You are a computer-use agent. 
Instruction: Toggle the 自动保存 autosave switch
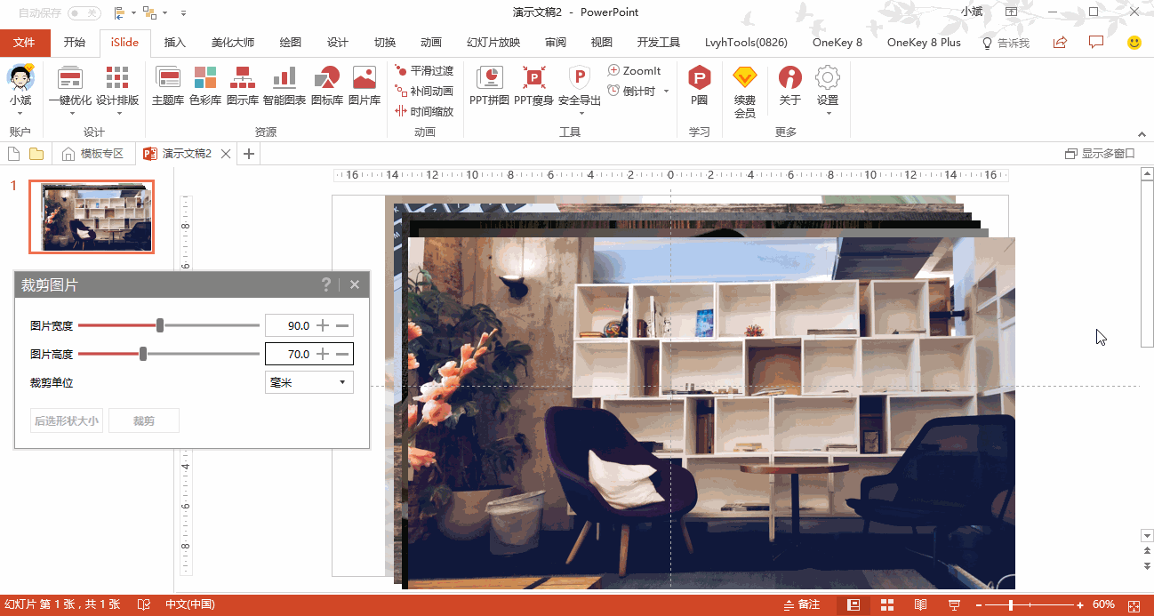point(84,12)
